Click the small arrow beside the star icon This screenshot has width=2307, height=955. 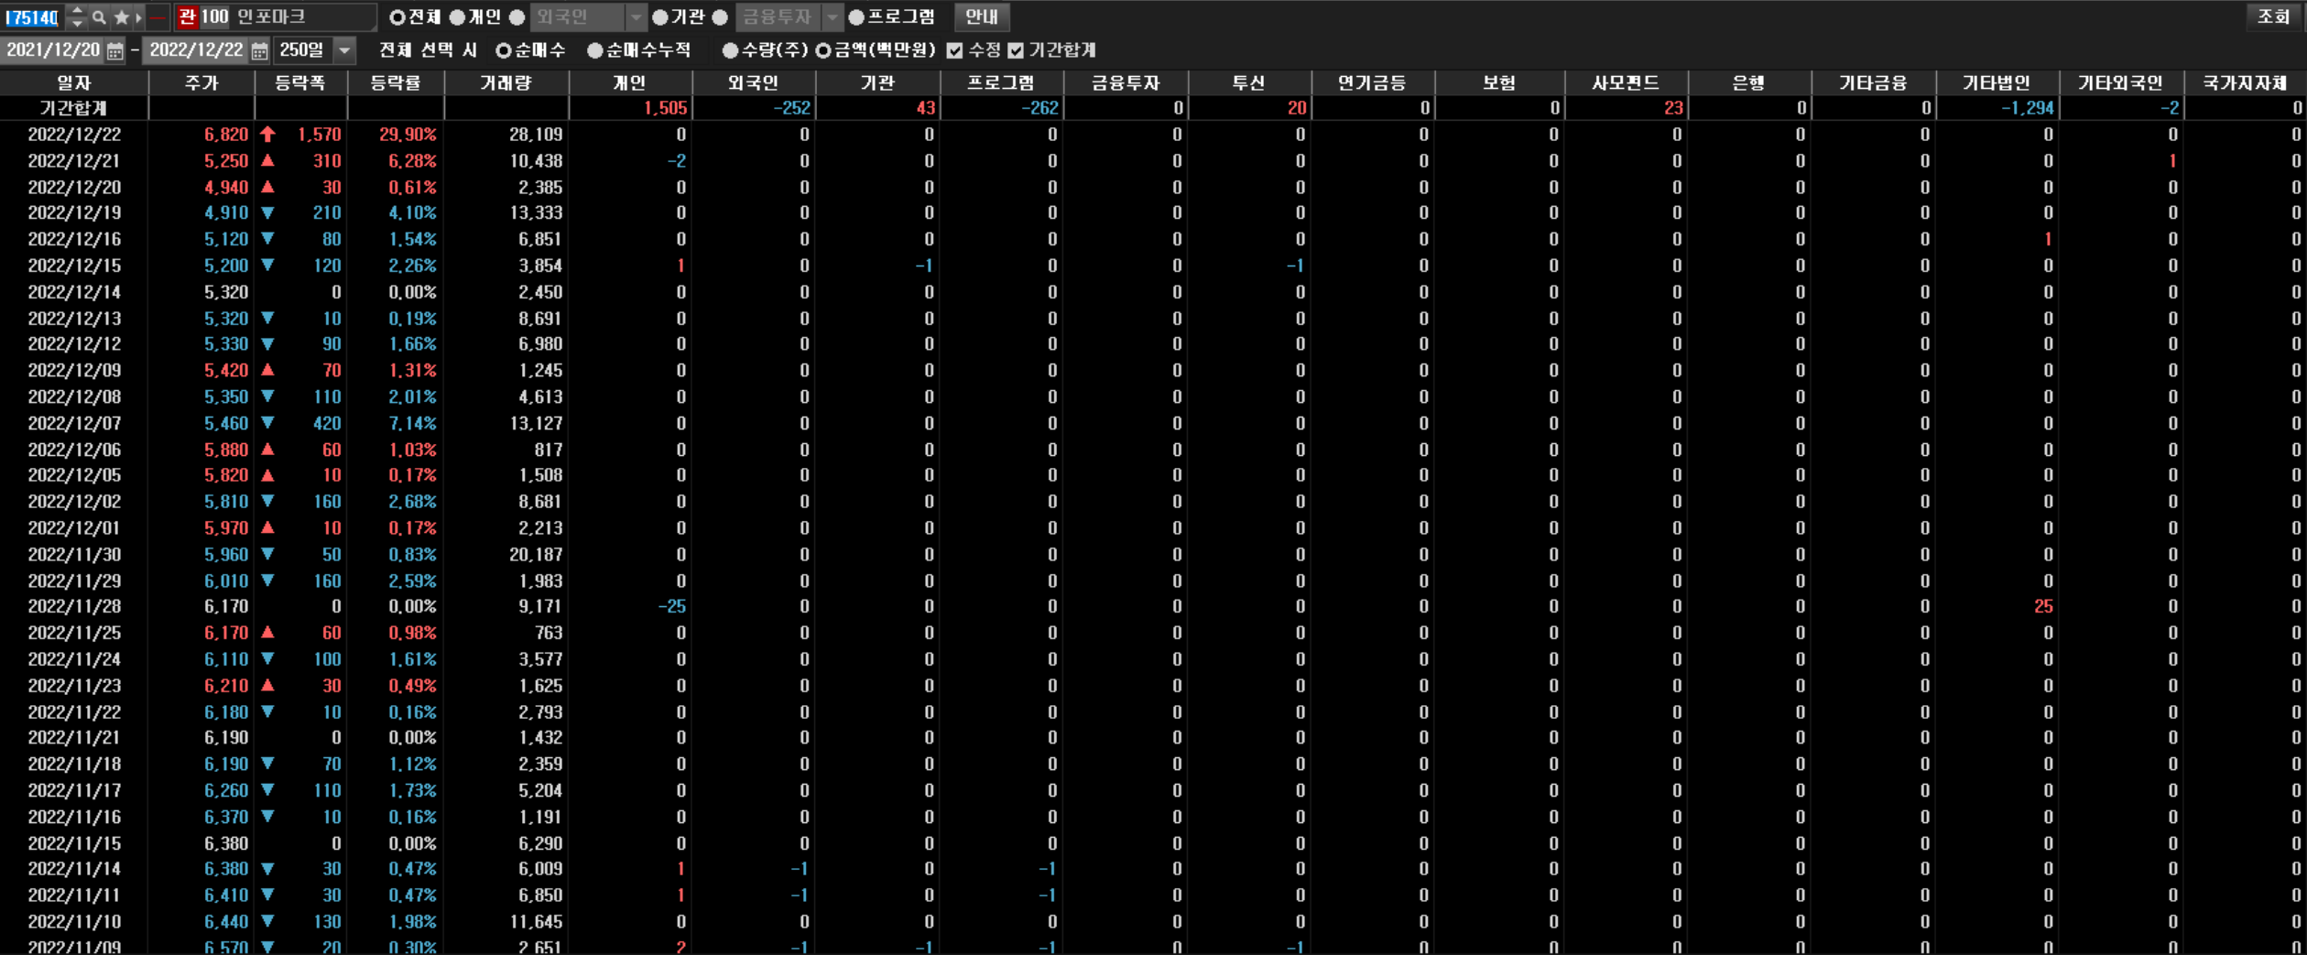click(x=138, y=16)
